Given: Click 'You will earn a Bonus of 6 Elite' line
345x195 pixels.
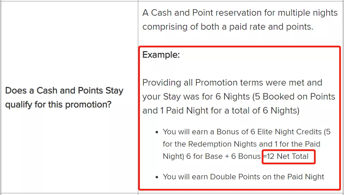Looking at the screenshot, I should (247, 132).
